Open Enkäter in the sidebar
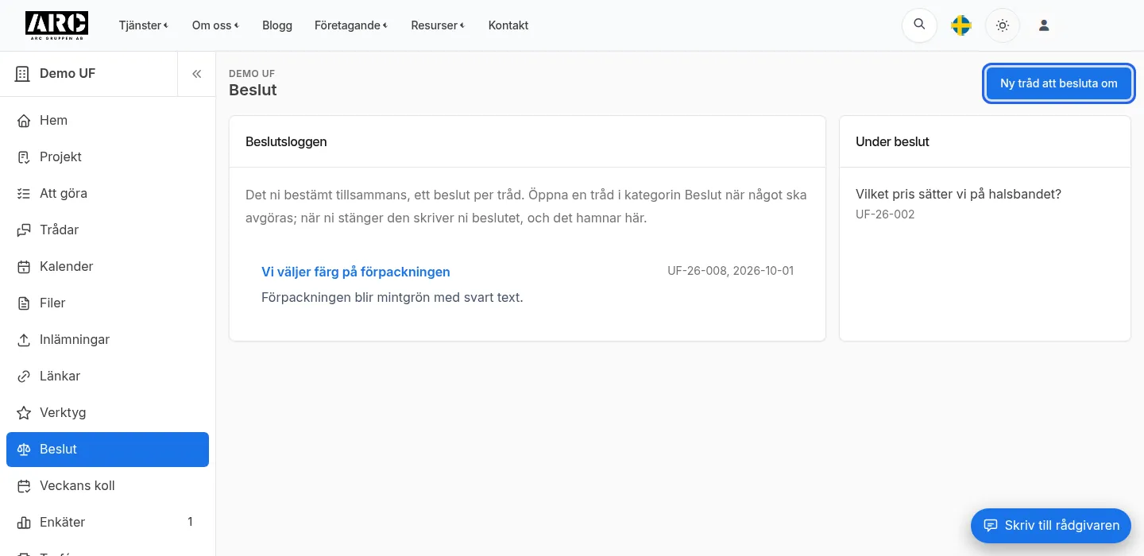This screenshot has width=1144, height=556. pyautogui.click(x=107, y=523)
